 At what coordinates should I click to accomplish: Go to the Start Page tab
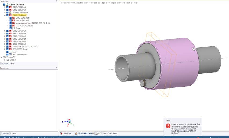tap(66, 133)
